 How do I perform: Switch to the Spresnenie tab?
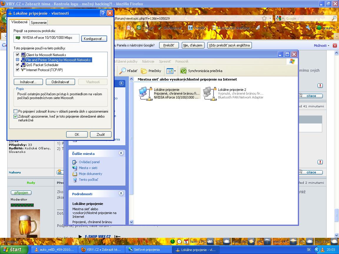[x=39, y=22]
